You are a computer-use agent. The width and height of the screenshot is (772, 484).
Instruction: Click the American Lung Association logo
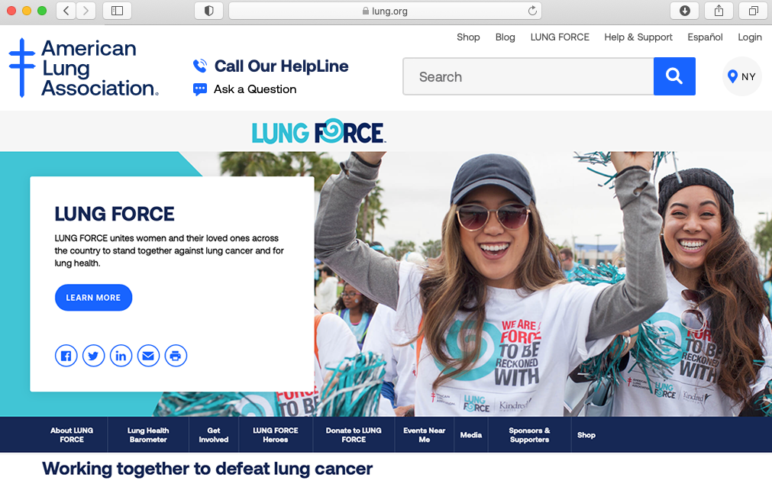(x=83, y=68)
